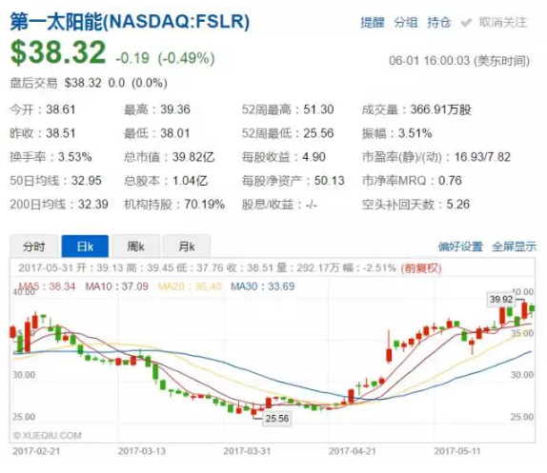The width and height of the screenshot is (547, 473).
Task: Open the 持仓 holdings link
Action: pyautogui.click(x=439, y=23)
